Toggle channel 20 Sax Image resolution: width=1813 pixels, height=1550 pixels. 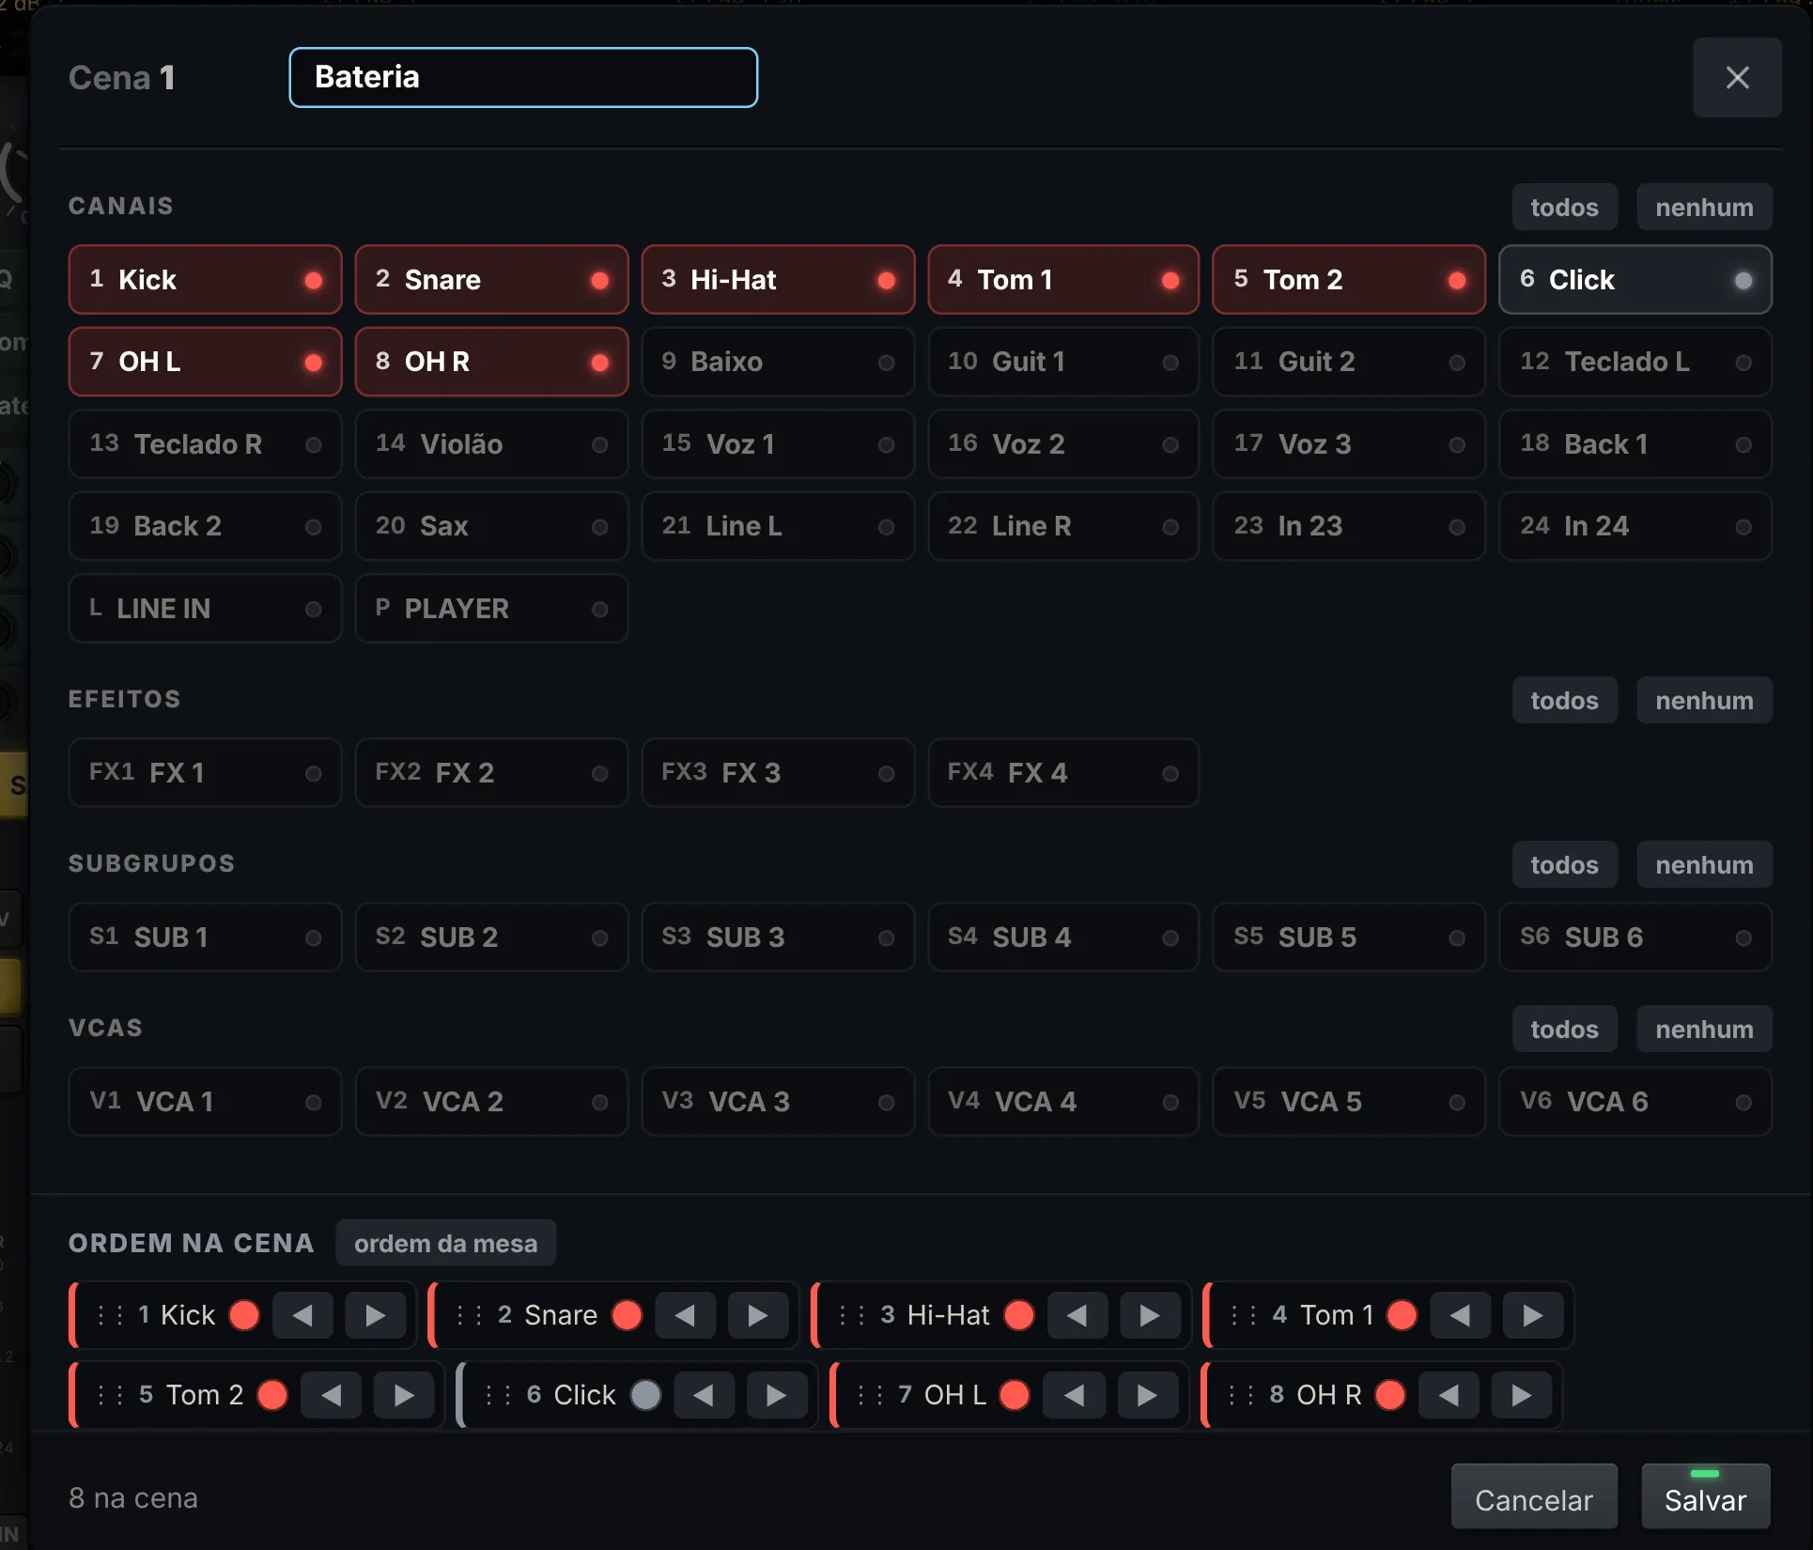(491, 526)
